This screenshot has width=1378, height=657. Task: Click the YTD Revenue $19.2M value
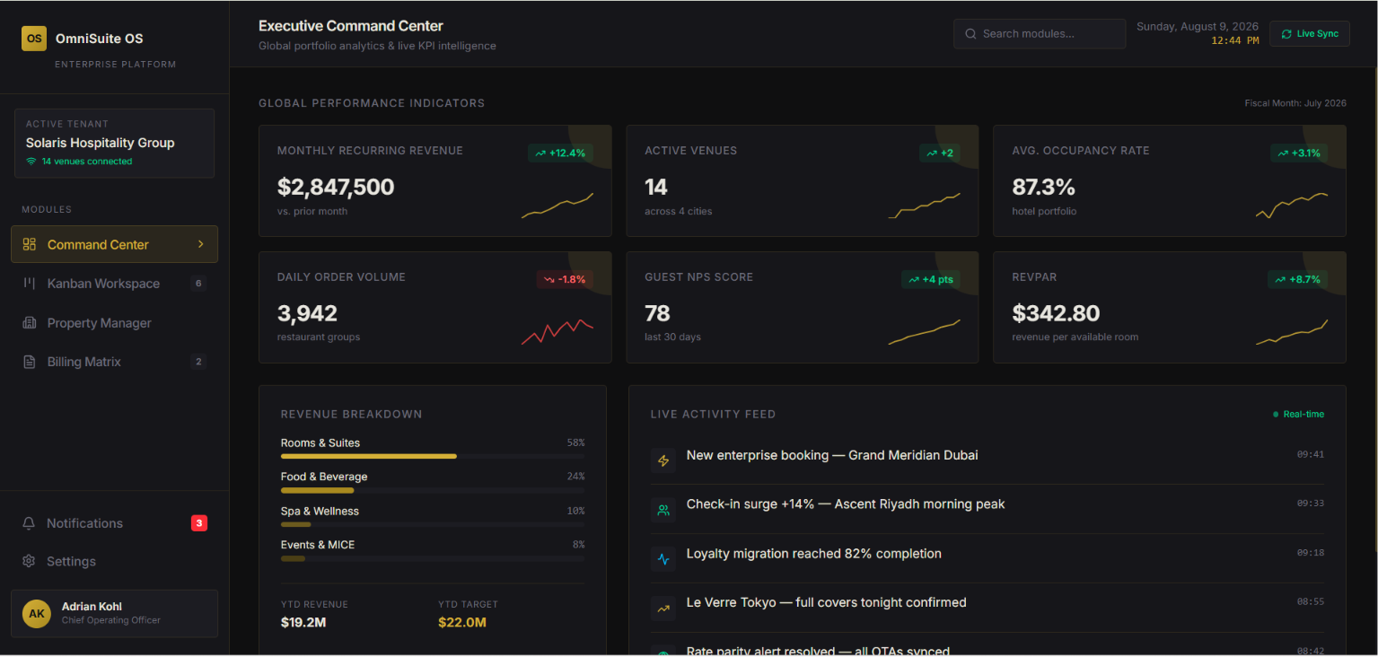(x=303, y=622)
